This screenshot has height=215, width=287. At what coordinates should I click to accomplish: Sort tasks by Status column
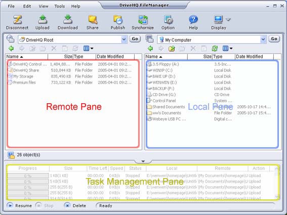[x=135, y=168]
